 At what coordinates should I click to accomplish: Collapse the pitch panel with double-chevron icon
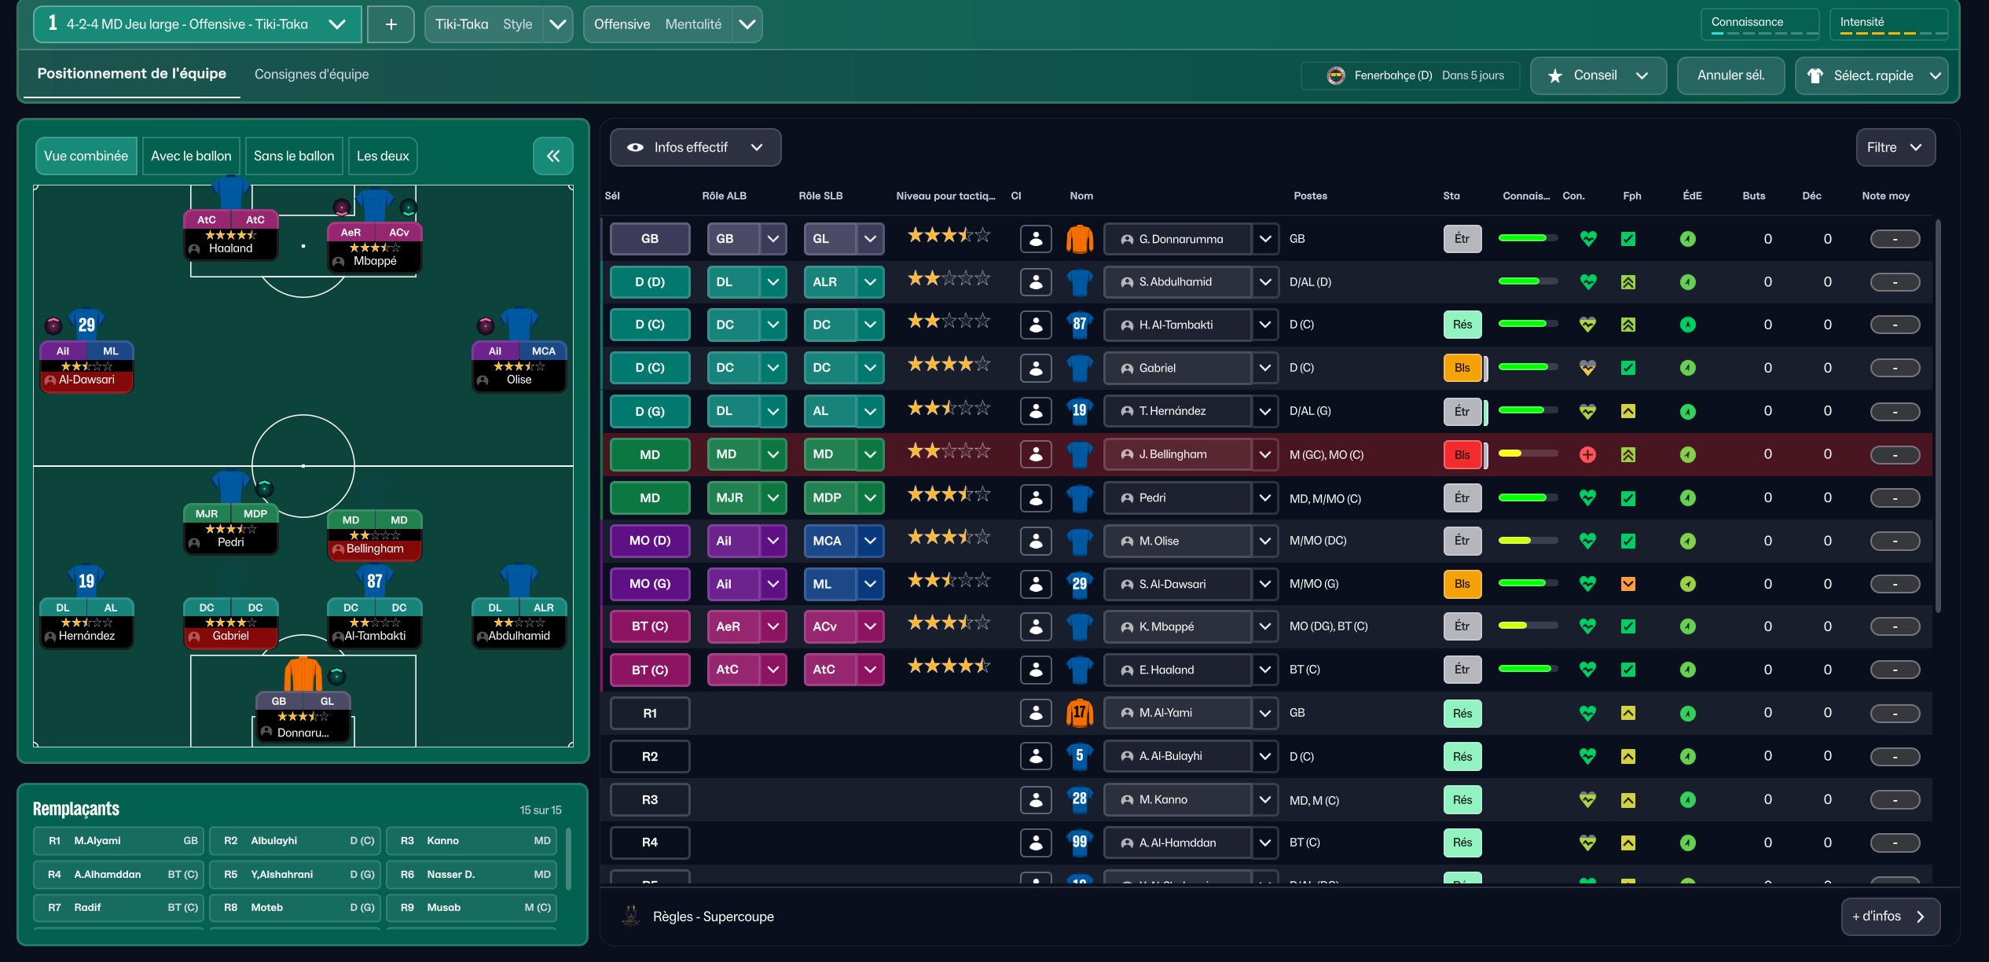(x=553, y=156)
